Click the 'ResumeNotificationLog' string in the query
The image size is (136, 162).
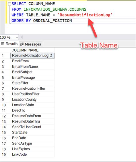(x=85, y=15)
